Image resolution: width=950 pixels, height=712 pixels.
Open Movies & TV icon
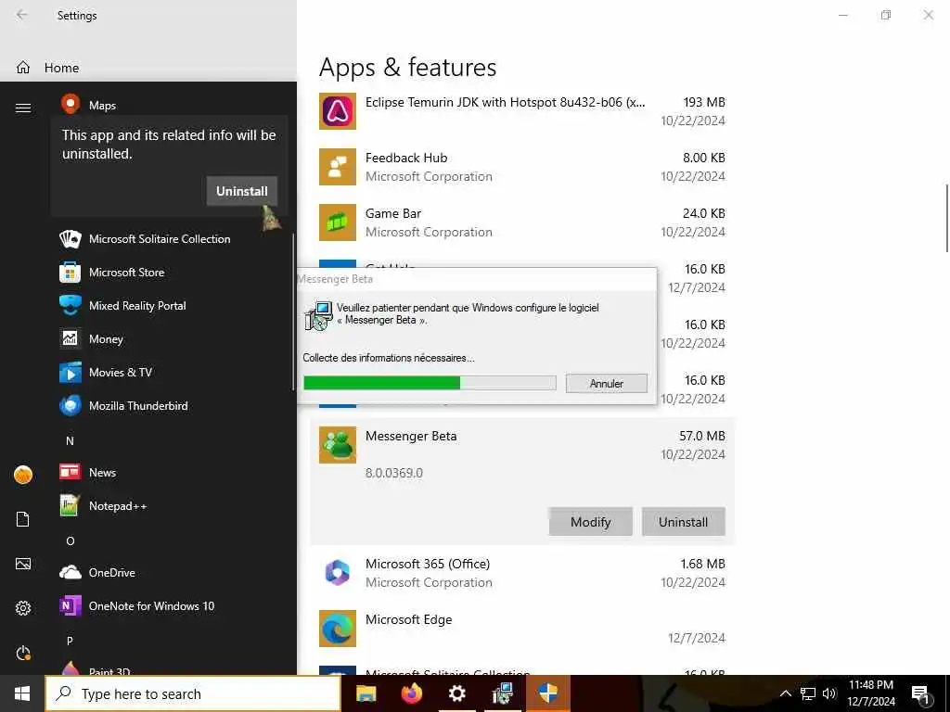[71, 373]
